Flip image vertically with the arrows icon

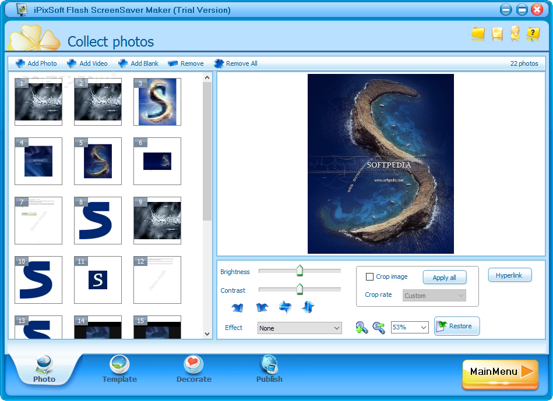[x=308, y=307]
